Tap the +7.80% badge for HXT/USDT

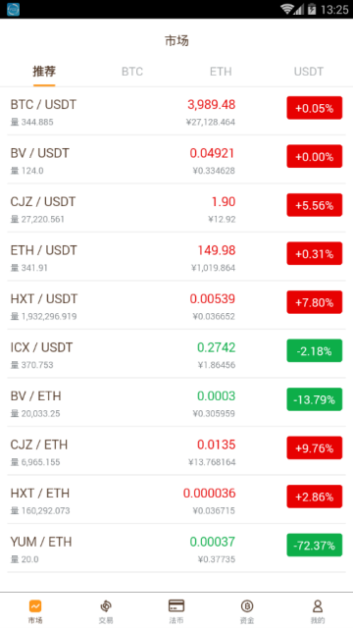pyautogui.click(x=314, y=302)
